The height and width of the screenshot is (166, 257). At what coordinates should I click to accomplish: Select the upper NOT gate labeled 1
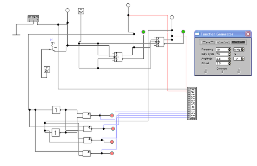pos(56,110)
